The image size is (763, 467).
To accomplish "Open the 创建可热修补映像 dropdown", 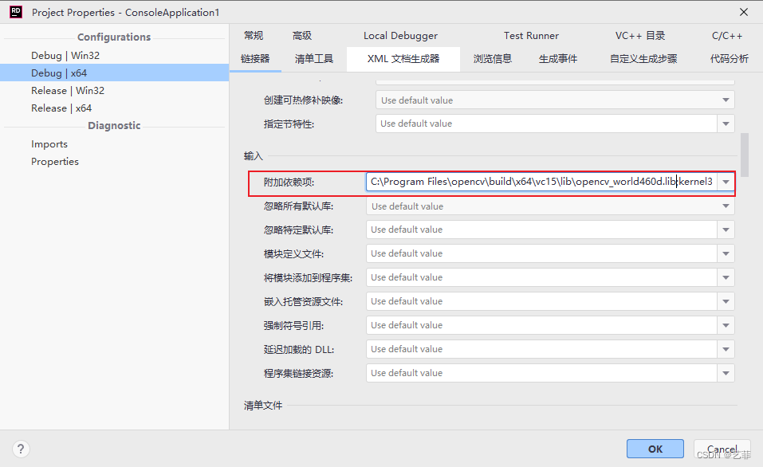I will point(726,100).
